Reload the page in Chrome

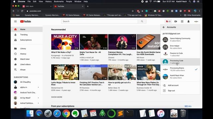coord(22,11)
